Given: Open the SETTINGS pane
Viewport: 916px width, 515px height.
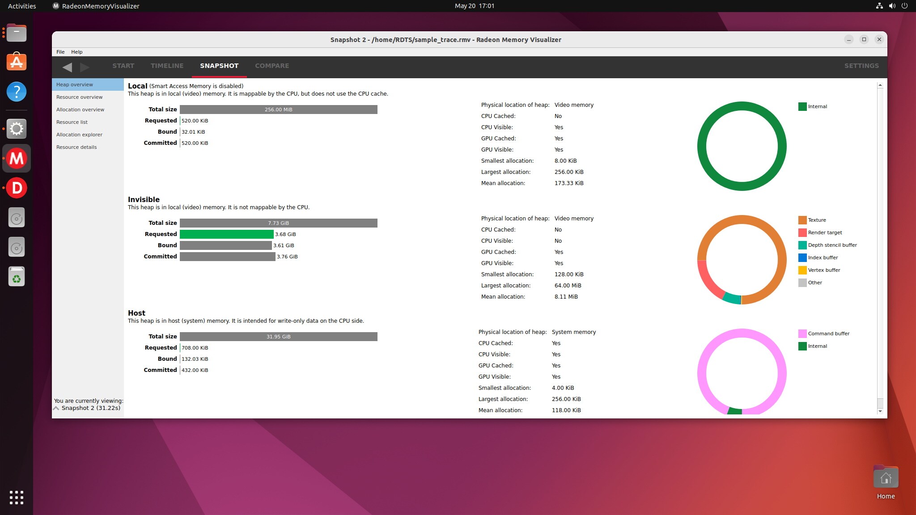Looking at the screenshot, I should (861, 66).
